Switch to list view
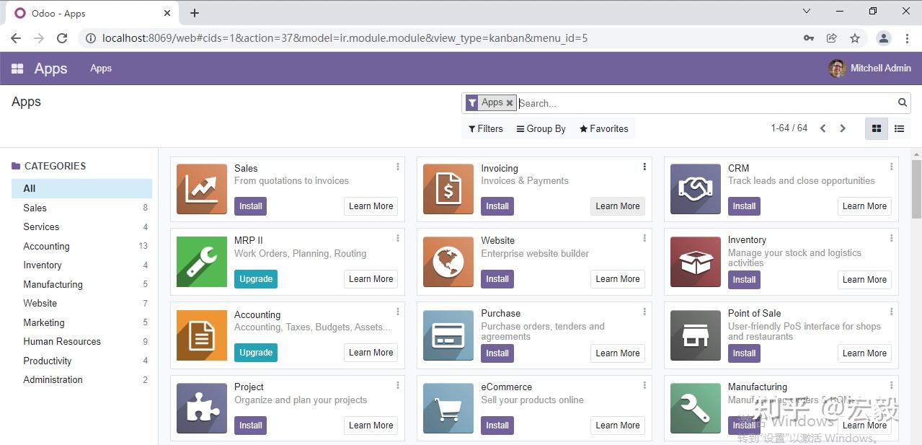 click(x=899, y=128)
